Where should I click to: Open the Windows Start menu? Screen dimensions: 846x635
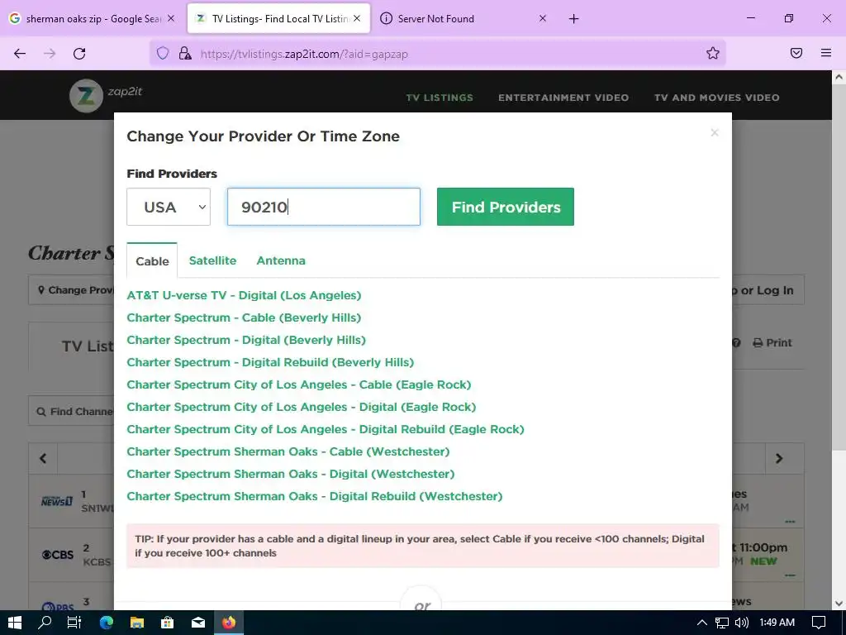[15, 623]
